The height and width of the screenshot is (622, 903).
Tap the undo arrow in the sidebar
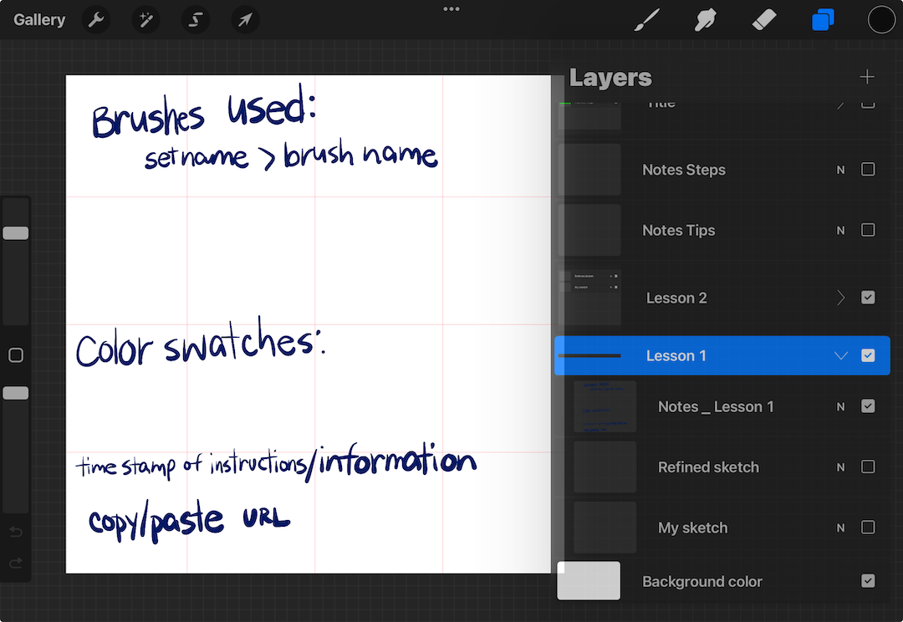16,532
